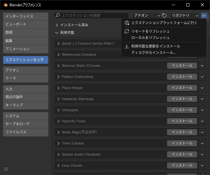This screenshot has height=175, width=210.
Task: Focus the エクステンションを検索 search field
Action: 91,16
